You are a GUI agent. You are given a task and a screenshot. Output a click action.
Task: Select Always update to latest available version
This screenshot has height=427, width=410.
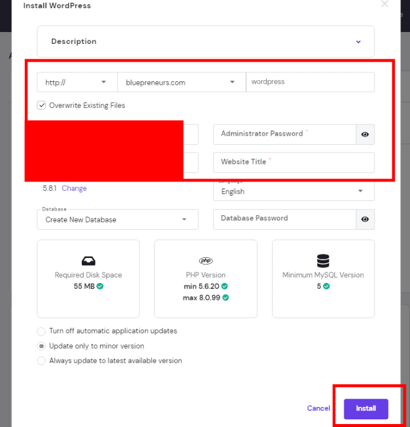coord(41,361)
